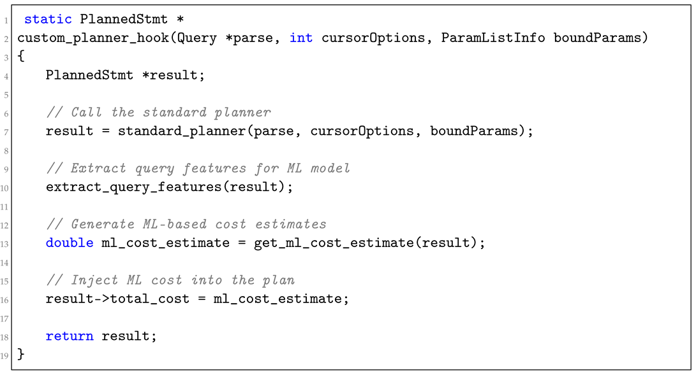Click line number 7 in the gutter
Viewport: 696px width, 375px height.
pyautogui.click(x=5, y=132)
